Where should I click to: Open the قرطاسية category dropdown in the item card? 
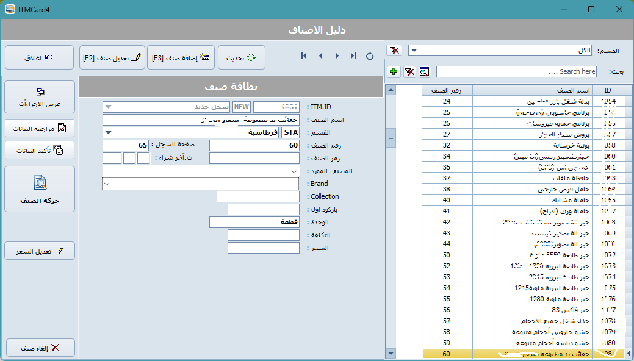click(108, 132)
